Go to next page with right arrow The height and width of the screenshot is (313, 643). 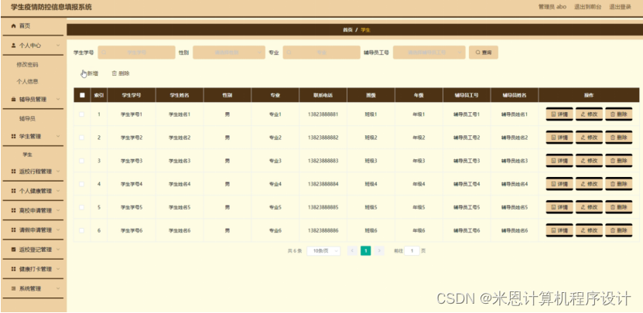pyautogui.click(x=379, y=250)
